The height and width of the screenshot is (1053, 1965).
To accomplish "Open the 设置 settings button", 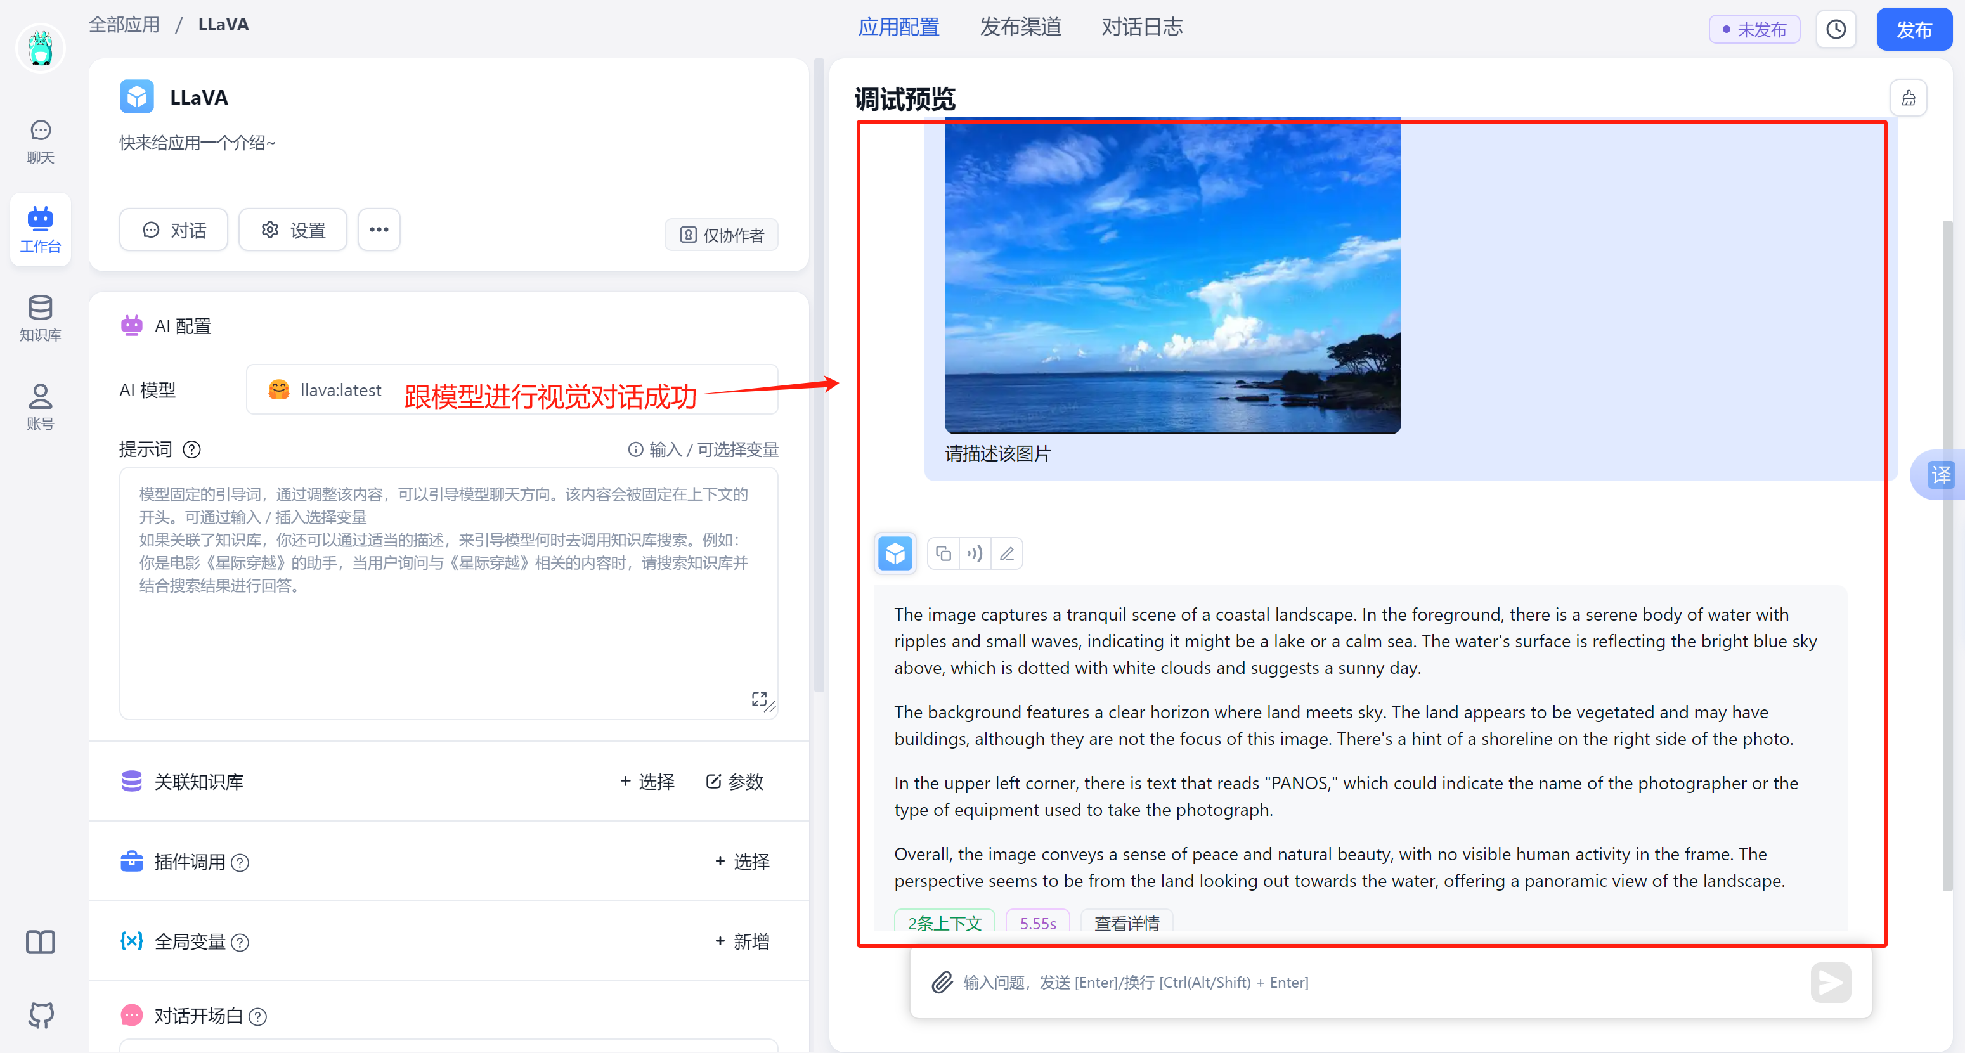I will (293, 229).
